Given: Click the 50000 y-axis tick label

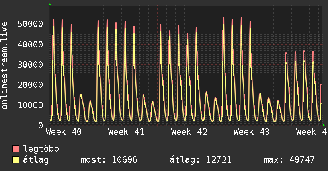Looking at the screenshot, I should coord(30,24).
